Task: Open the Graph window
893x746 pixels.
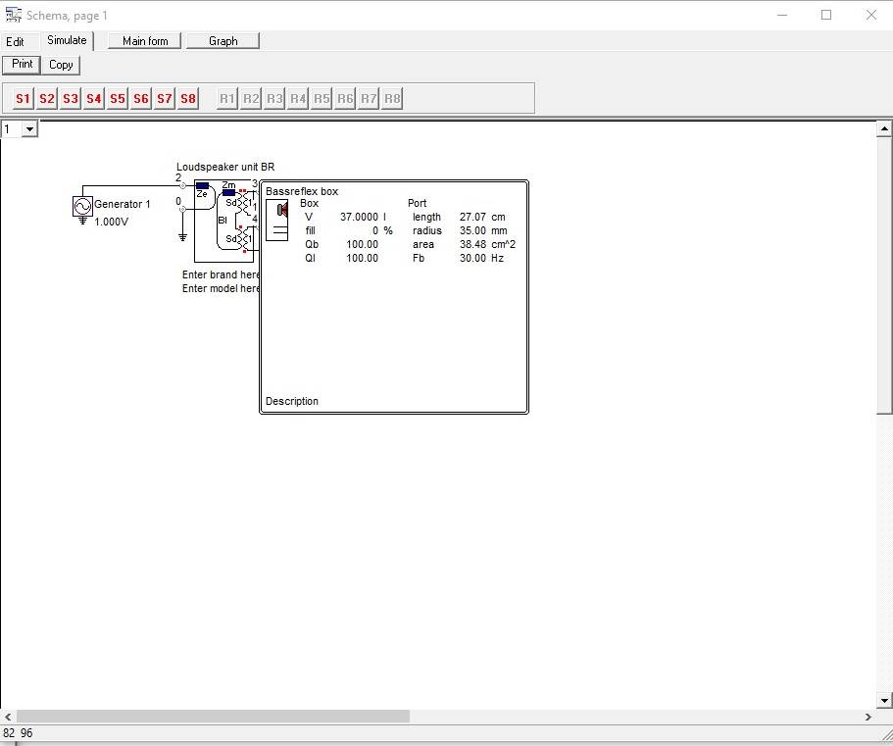Action: click(x=223, y=41)
